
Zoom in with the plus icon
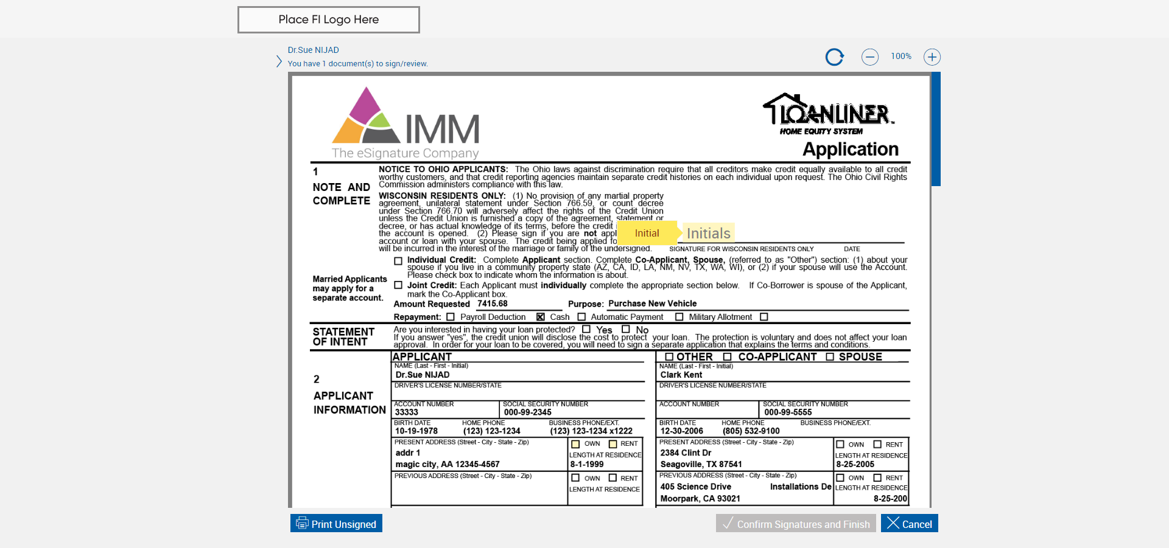click(932, 57)
